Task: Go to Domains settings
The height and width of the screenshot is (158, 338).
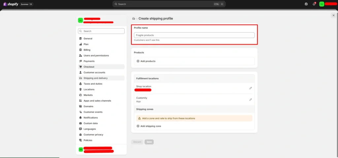Action: coord(101,106)
